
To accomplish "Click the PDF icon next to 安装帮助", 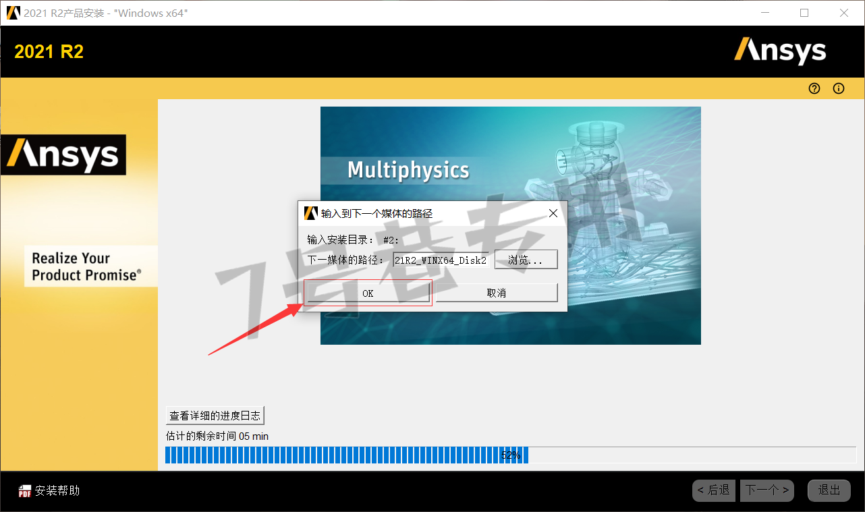I will click(25, 491).
